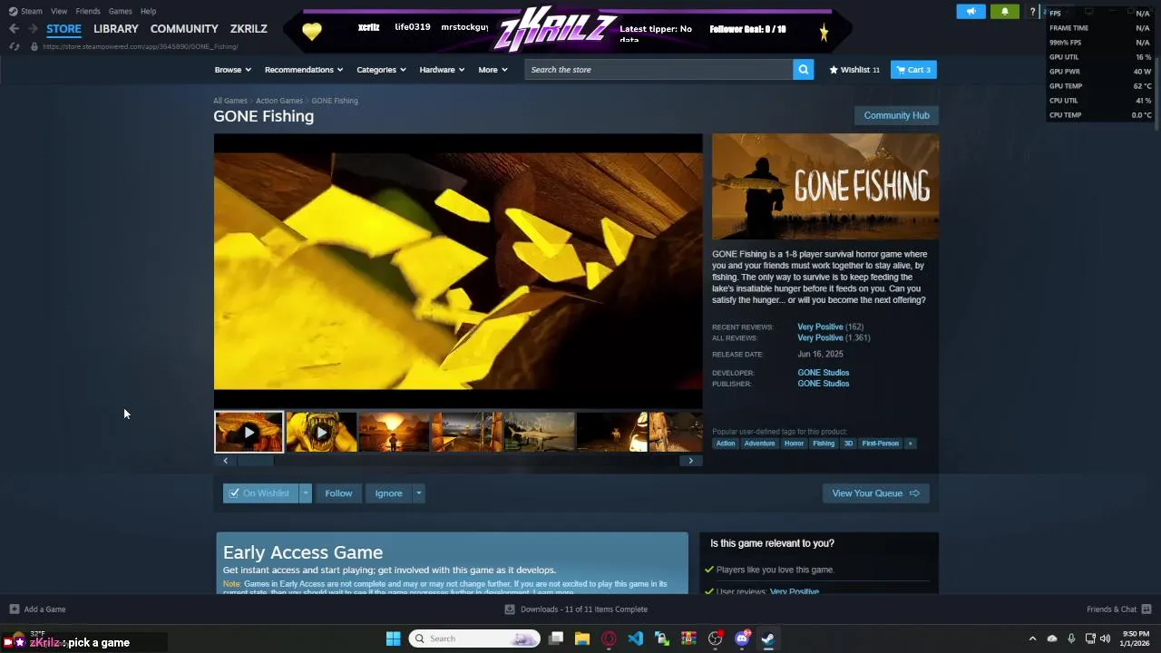Open the Friends menu
Image resolution: width=1161 pixels, height=653 pixels.
point(88,11)
